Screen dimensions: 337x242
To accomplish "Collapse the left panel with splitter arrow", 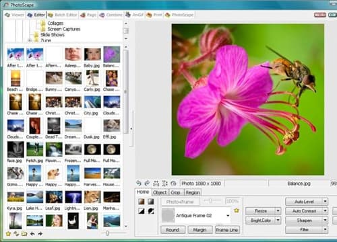I will pos(131,129).
